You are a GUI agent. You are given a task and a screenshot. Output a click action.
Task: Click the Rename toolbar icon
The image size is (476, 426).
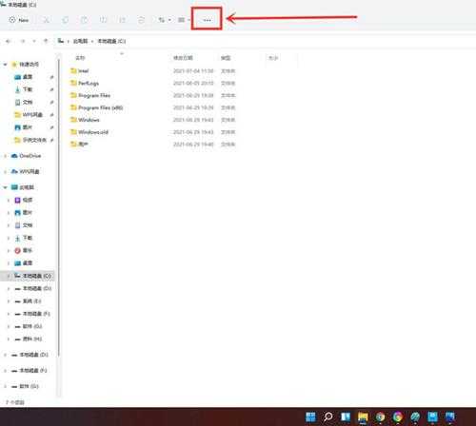pos(103,20)
